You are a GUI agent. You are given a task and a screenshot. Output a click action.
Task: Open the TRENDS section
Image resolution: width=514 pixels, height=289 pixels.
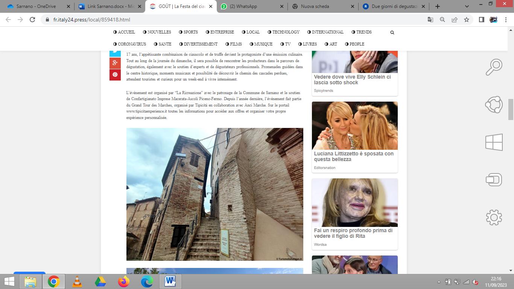(x=362, y=32)
